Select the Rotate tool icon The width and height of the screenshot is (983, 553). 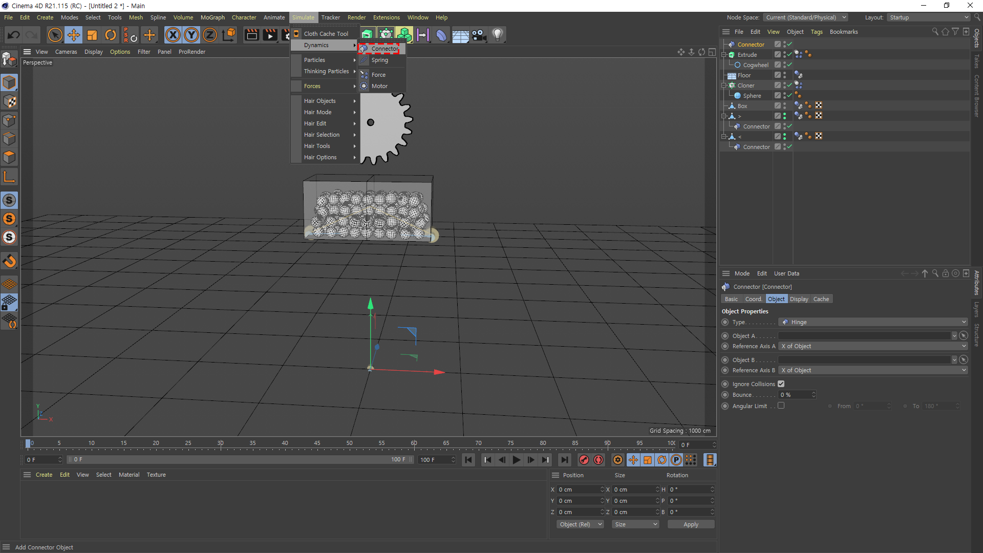tap(111, 35)
